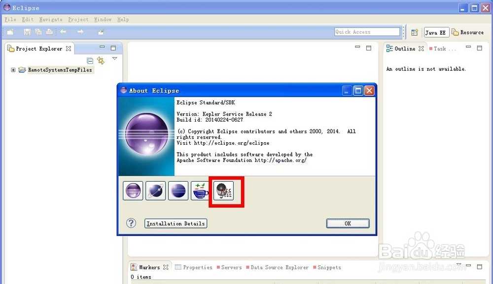493x284 pixels.
Task: Click OK in About Eclipse dialog
Action: pos(348,223)
